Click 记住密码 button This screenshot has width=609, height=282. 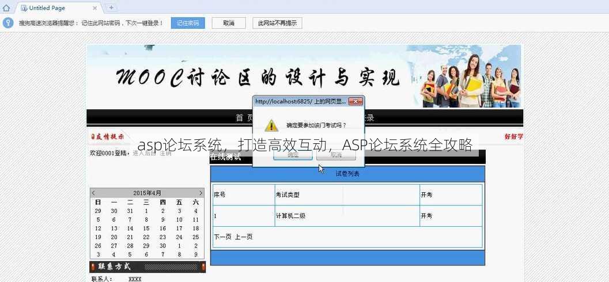[188, 23]
